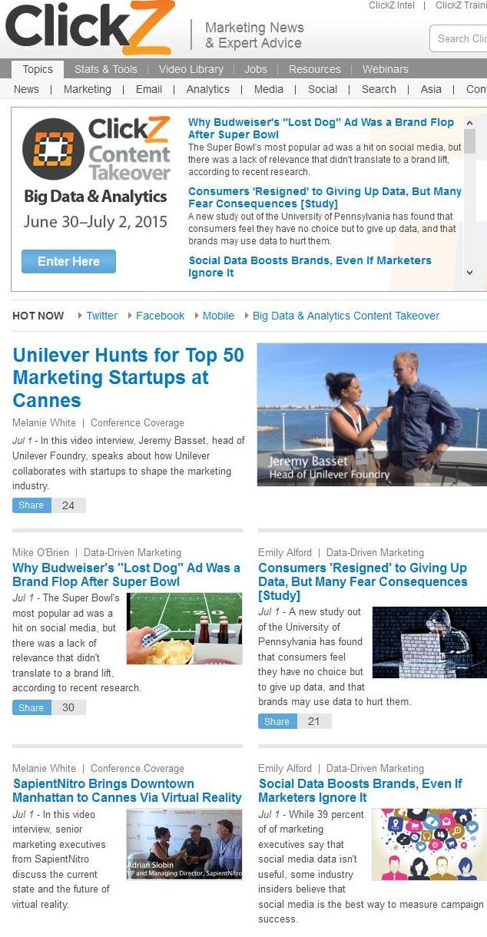The image size is (487, 937).
Task: Click the arrow beside Facebook in Hot Now
Action: 131,316
